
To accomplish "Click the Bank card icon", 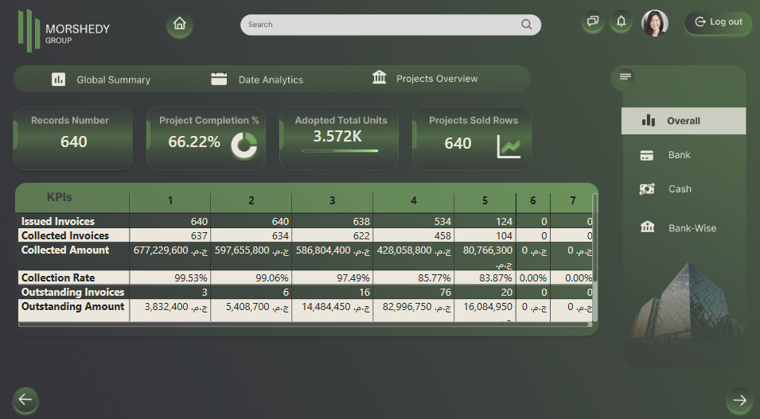I will point(646,156).
